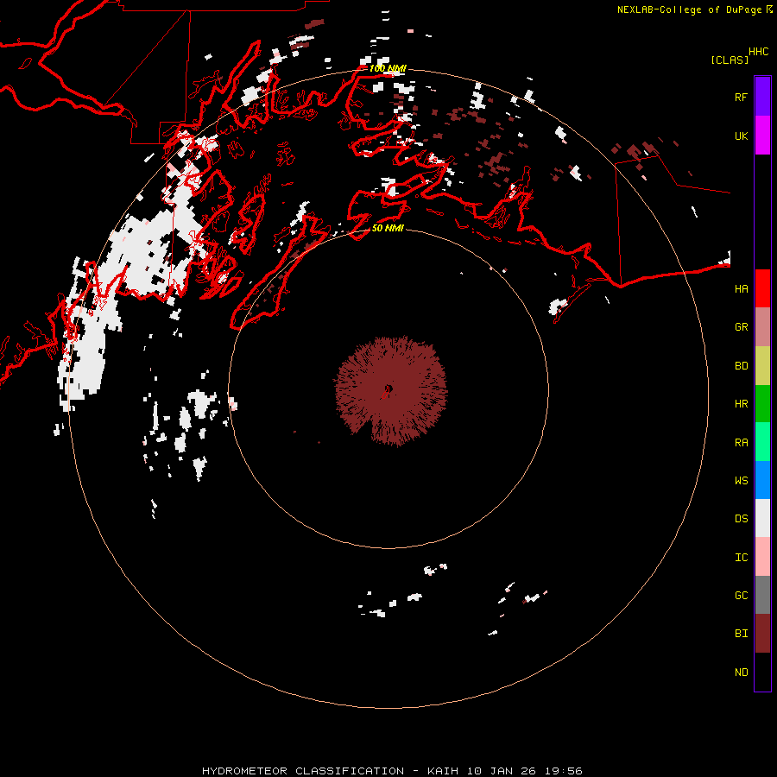777x777 pixels.
Task: Click the UK legend label
Action: point(742,136)
